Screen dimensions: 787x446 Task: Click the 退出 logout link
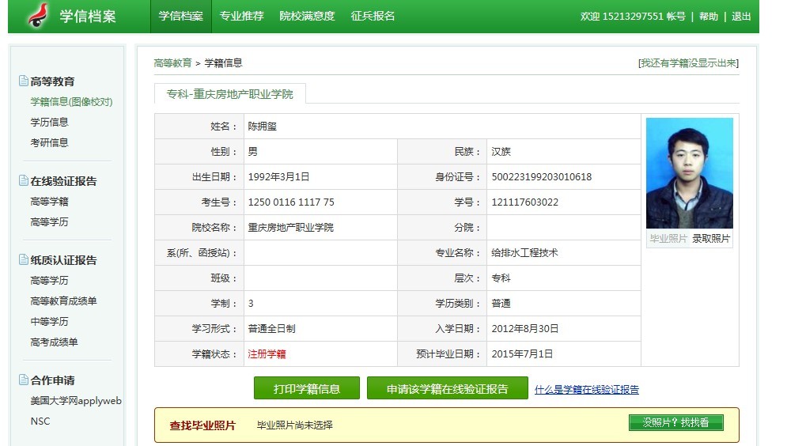[741, 17]
